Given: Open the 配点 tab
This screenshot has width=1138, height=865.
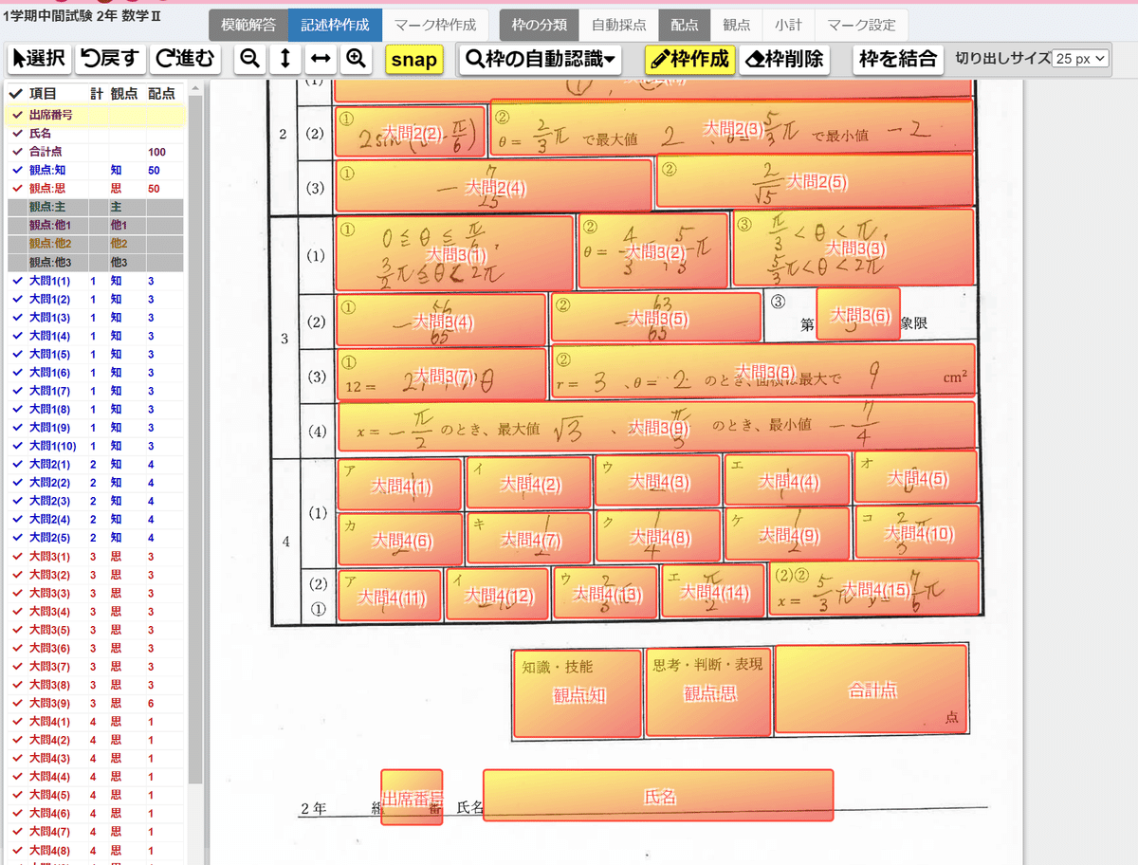Looking at the screenshot, I should pos(684,26).
